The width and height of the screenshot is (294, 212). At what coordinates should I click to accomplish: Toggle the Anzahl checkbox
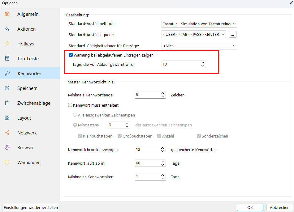click(159, 136)
